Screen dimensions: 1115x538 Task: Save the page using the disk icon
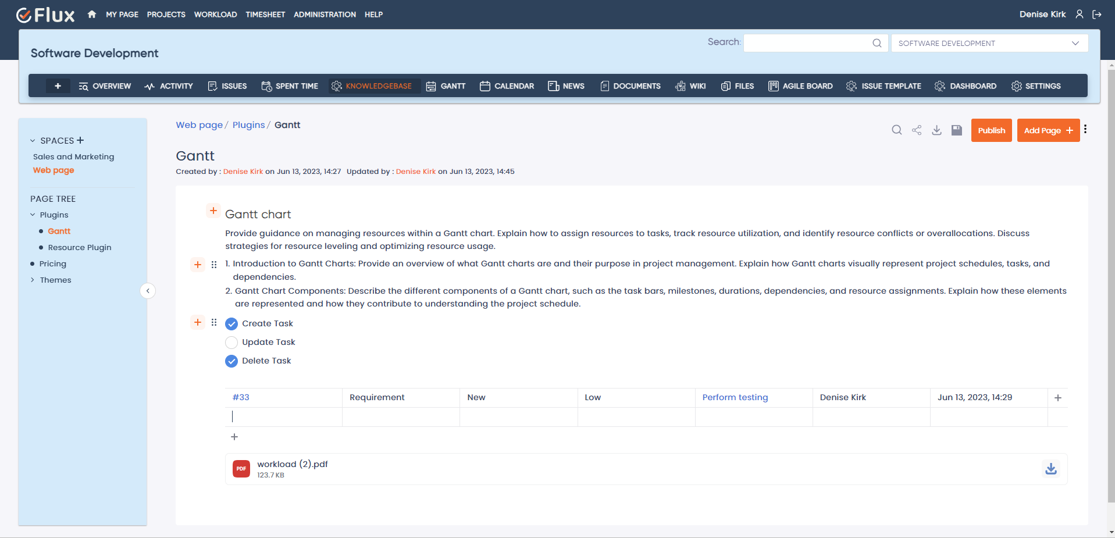tap(956, 130)
